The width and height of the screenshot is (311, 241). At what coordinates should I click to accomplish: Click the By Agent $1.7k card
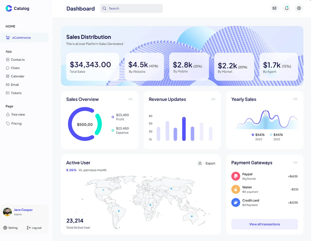(x=279, y=67)
